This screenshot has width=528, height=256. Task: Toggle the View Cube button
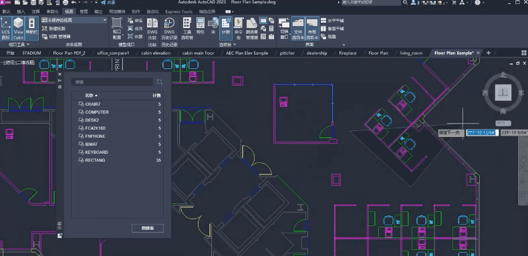(x=18, y=29)
